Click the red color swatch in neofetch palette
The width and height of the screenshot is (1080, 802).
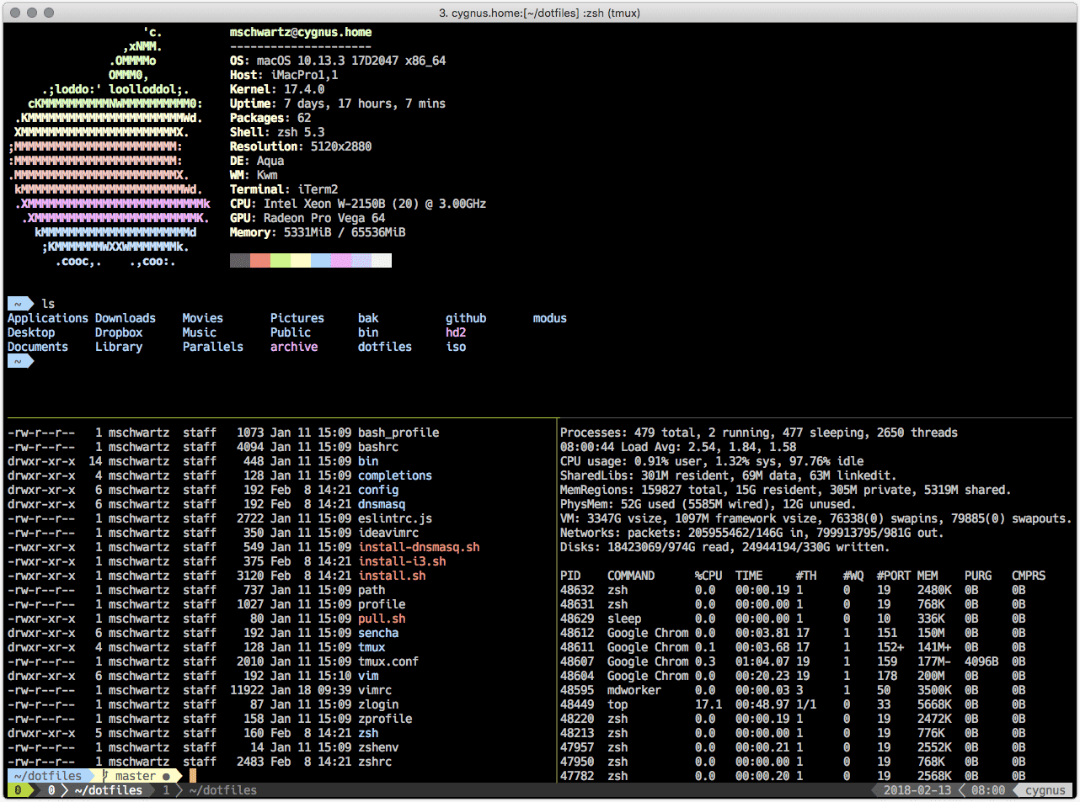260,261
